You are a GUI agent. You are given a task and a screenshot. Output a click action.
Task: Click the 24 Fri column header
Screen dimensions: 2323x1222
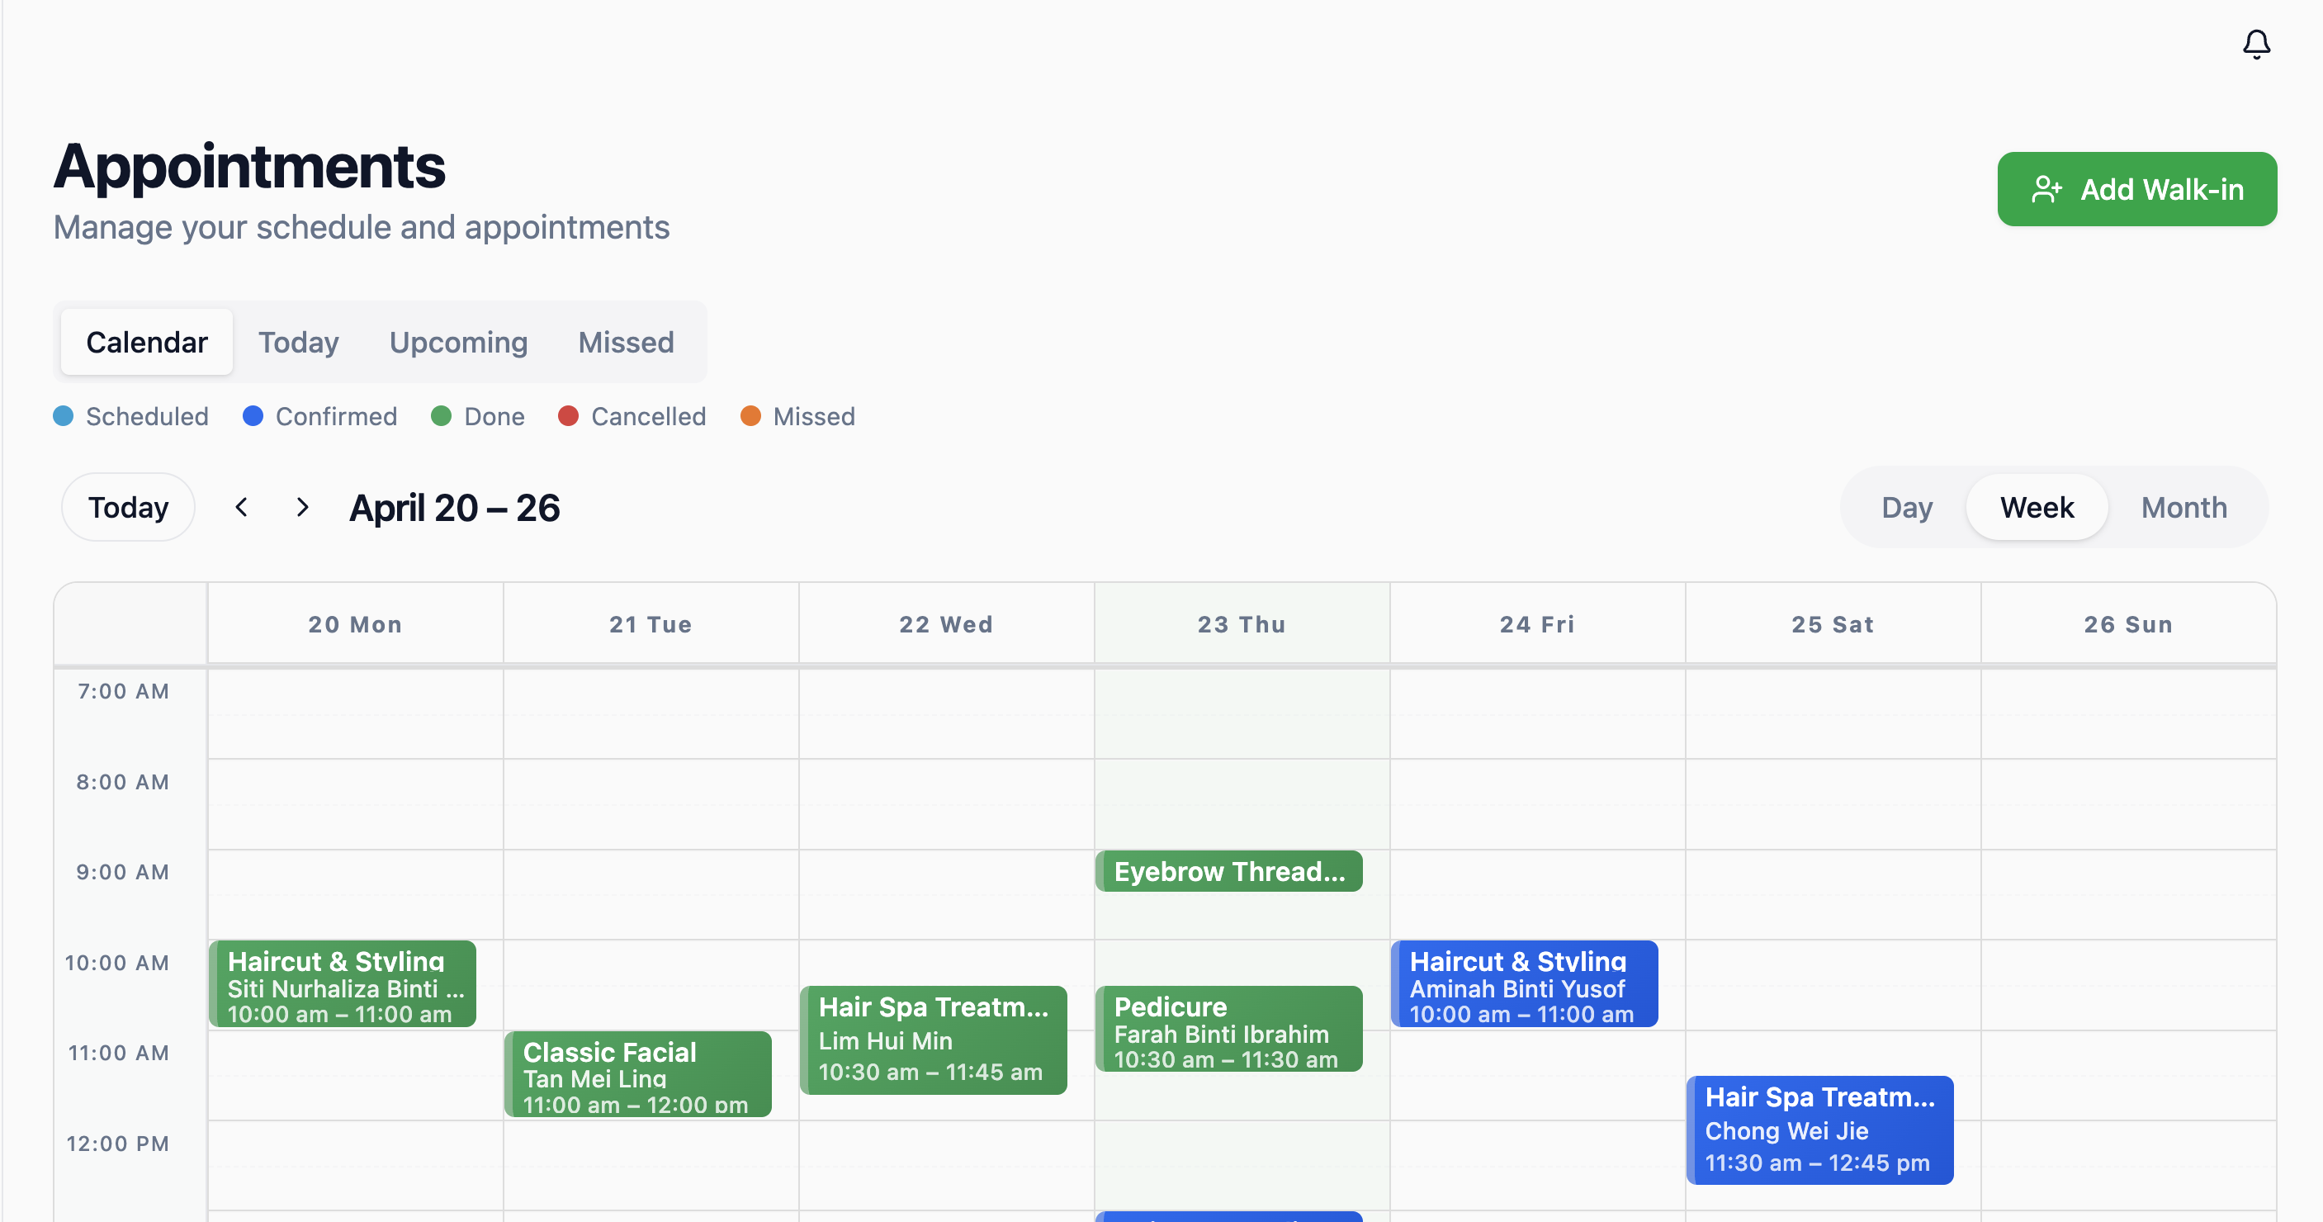pyautogui.click(x=1536, y=624)
